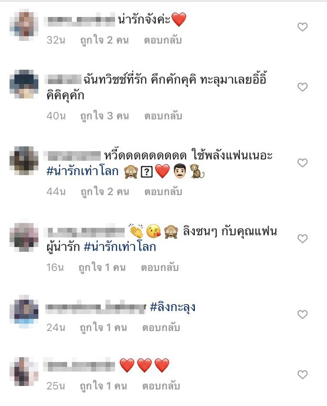The height and width of the screenshot is (406, 327).
Task: Open first commenter's profile picture
Action: 24,25
